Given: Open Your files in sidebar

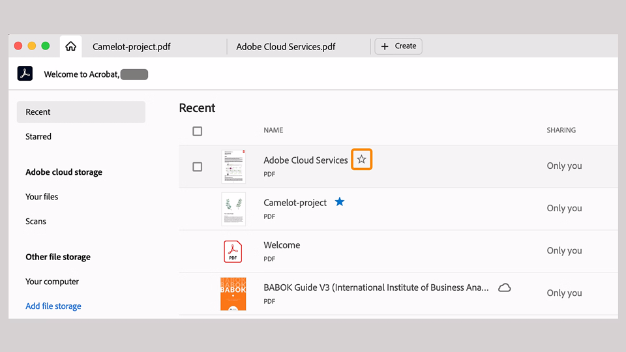Looking at the screenshot, I should (x=42, y=197).
